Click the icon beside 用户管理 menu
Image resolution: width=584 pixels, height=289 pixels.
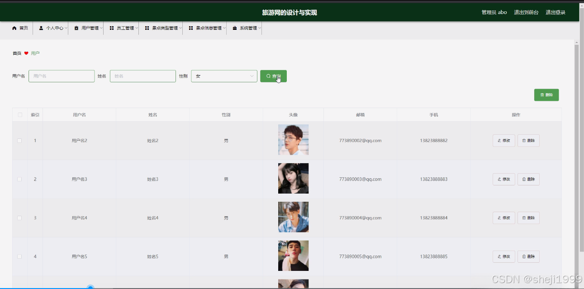(76, 28)
